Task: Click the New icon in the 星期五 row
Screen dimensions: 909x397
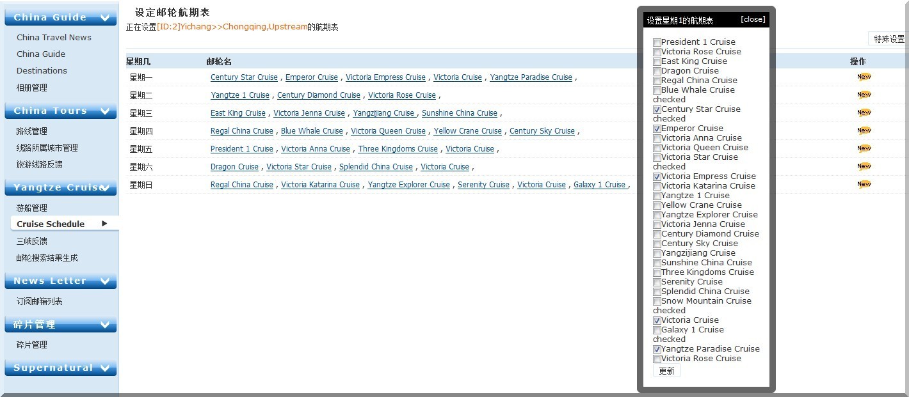Action: pos(864,148)
